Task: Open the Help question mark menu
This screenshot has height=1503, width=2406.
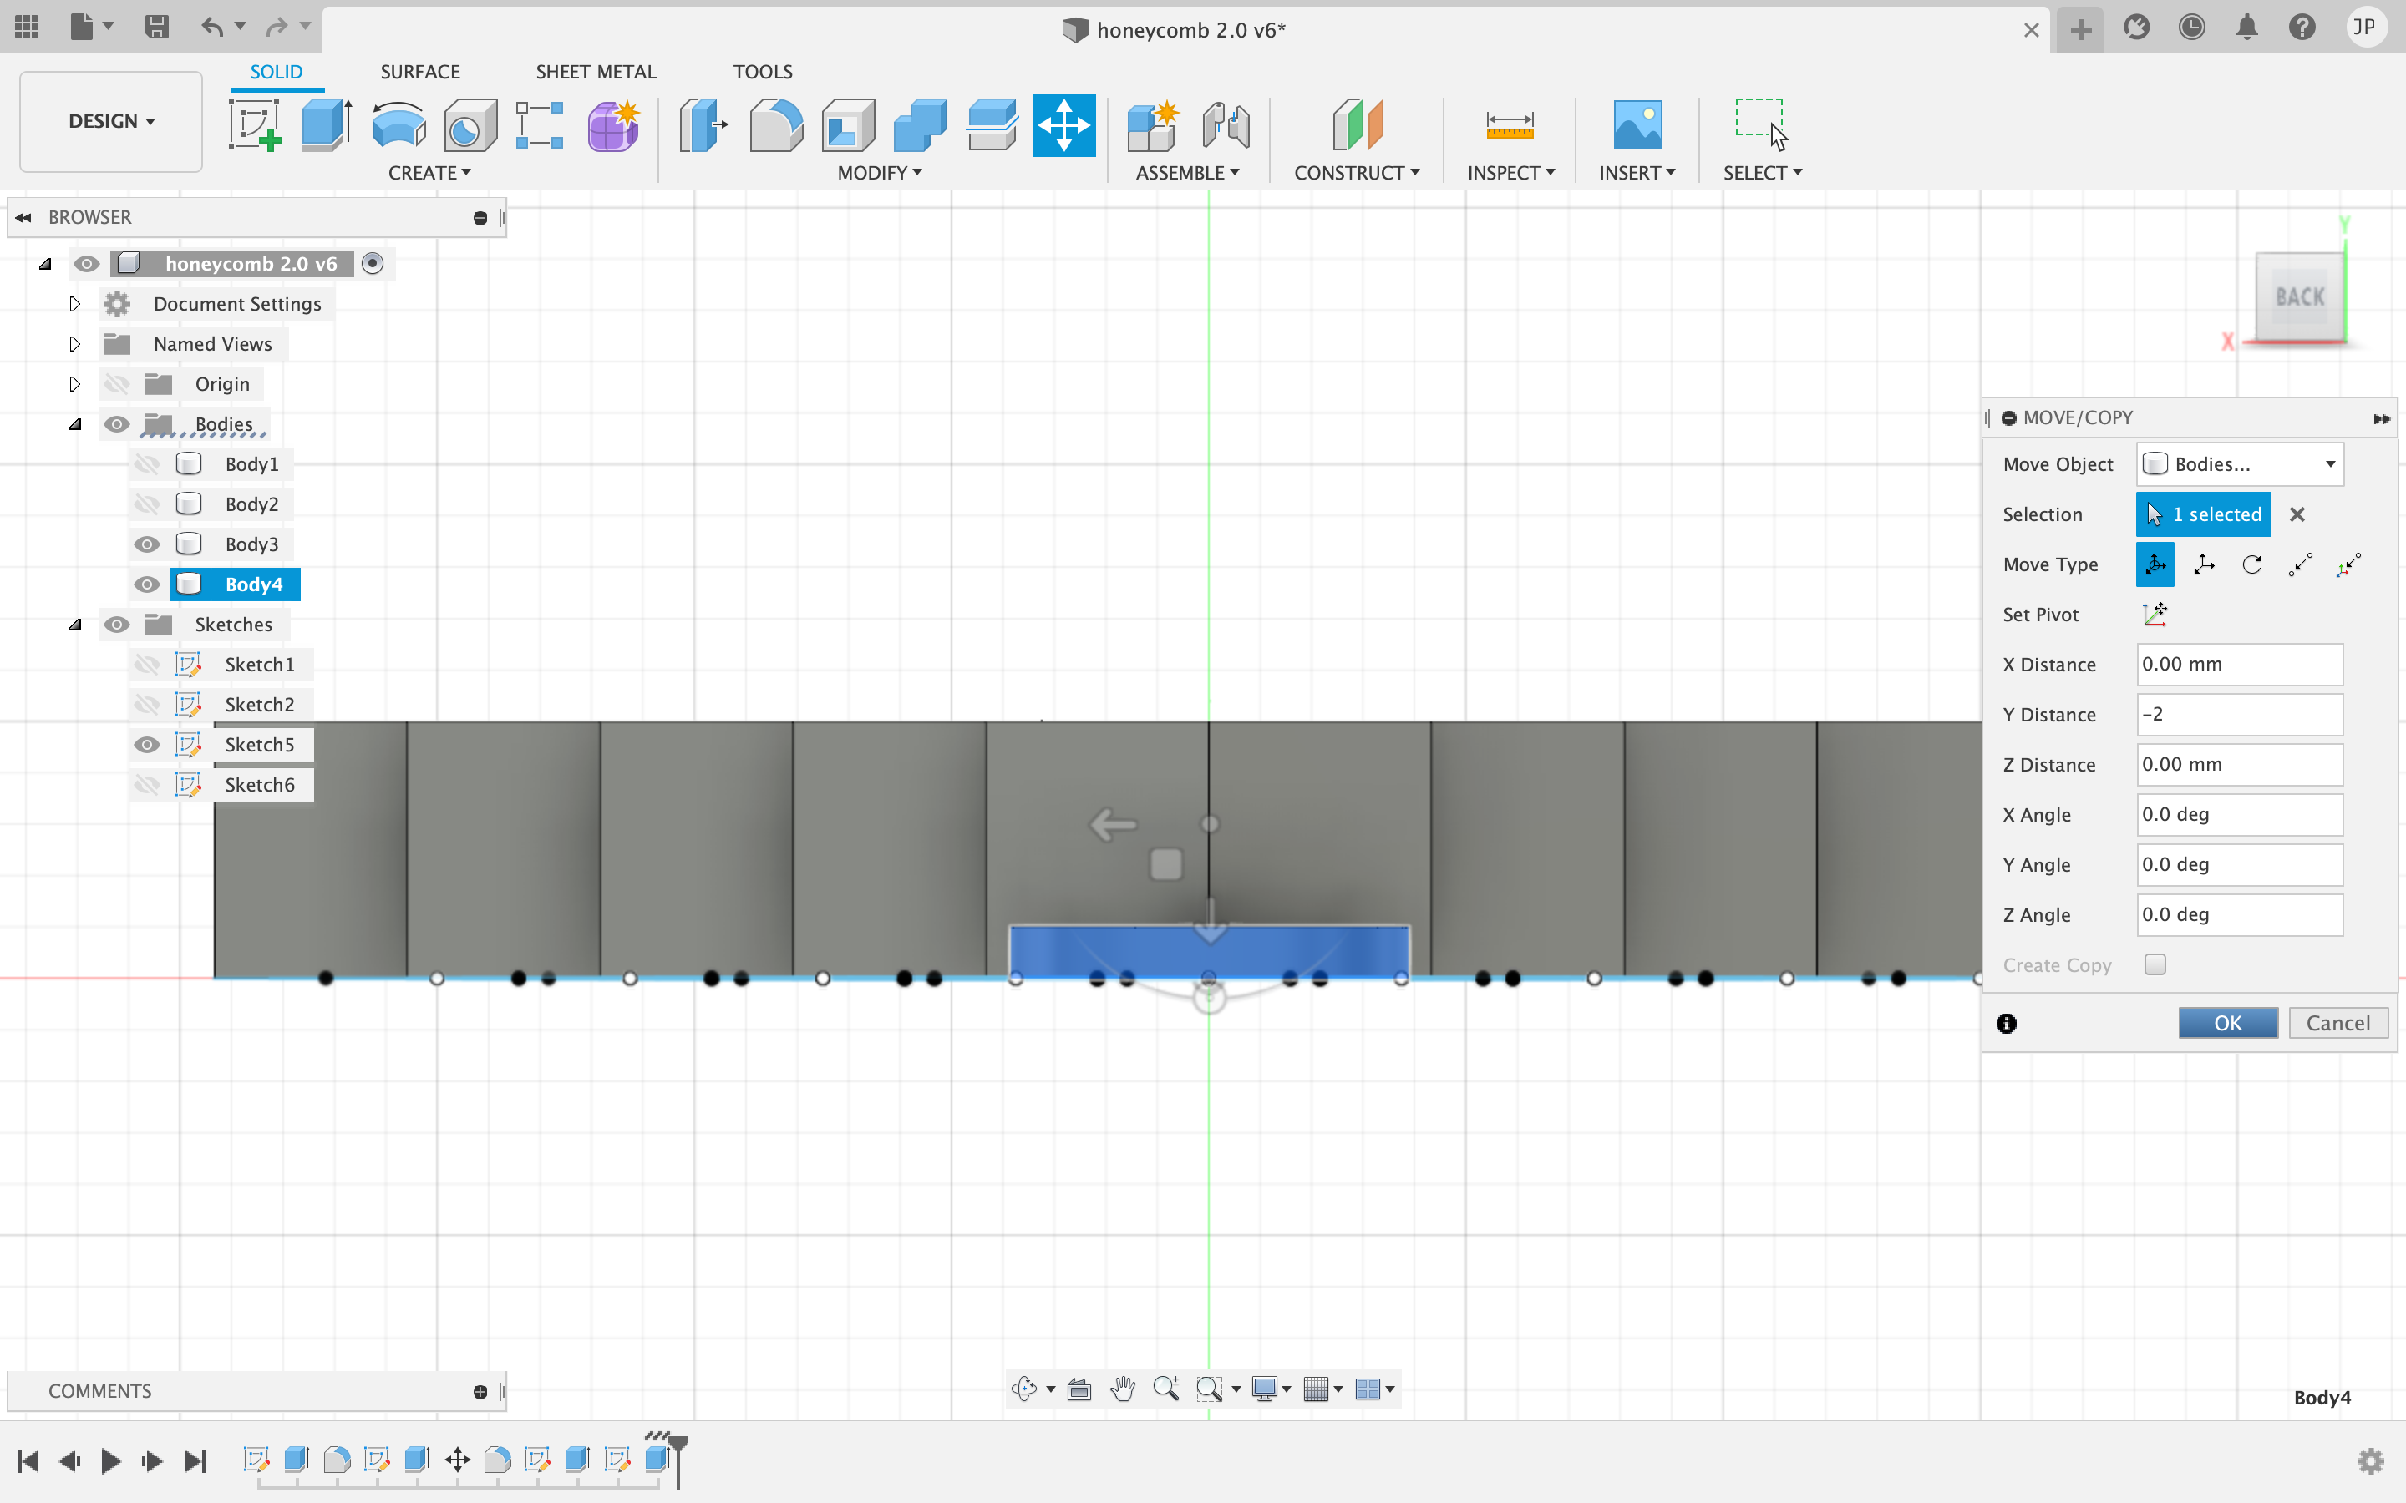Action: [2302, 27]
